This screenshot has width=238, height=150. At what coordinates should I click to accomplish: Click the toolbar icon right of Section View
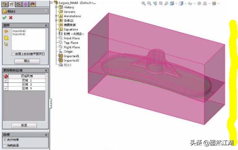pos(166,3)
